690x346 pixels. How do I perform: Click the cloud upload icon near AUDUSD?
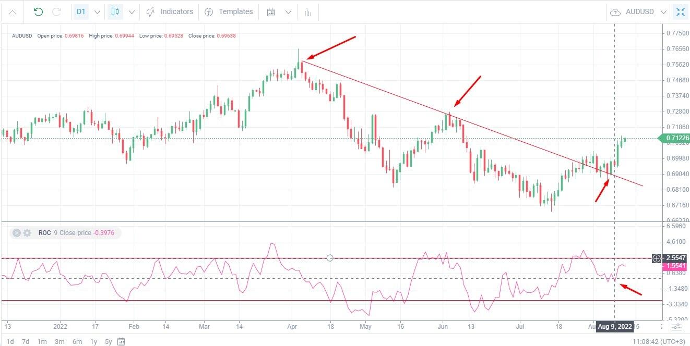click(x=615, y=11)
